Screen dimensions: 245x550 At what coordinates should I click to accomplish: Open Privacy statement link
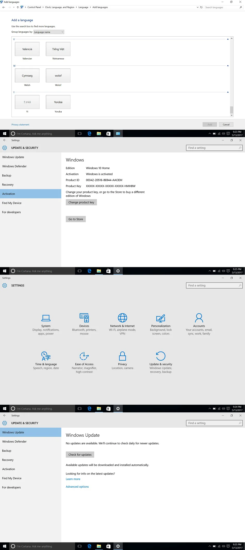tap(20, 124)
